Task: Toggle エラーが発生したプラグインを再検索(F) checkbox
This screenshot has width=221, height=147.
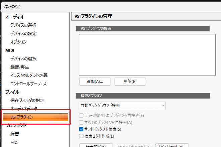Action: pyautogui.click(x=81, y=116)
